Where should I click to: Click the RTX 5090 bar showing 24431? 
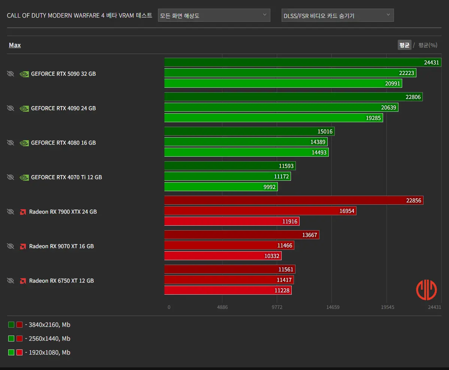(303, 62)
